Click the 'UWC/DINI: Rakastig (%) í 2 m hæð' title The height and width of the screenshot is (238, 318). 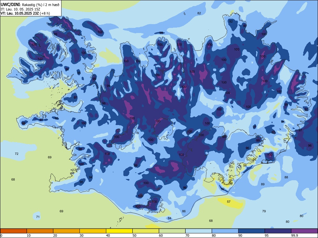pyautogui.click(x=30, y=4)
